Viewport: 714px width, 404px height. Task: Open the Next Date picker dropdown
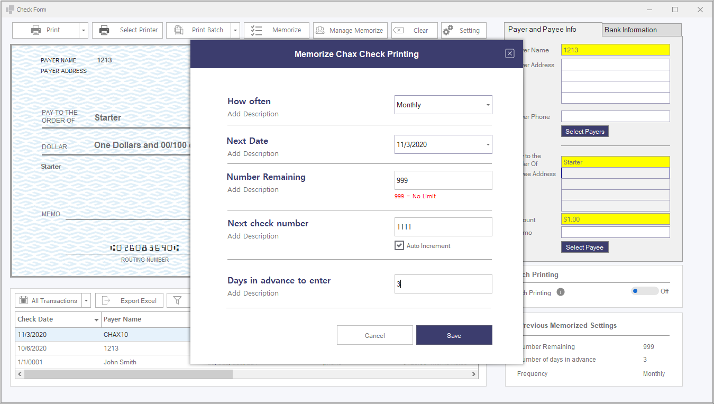pyautogui.click(x=487, y=144)
